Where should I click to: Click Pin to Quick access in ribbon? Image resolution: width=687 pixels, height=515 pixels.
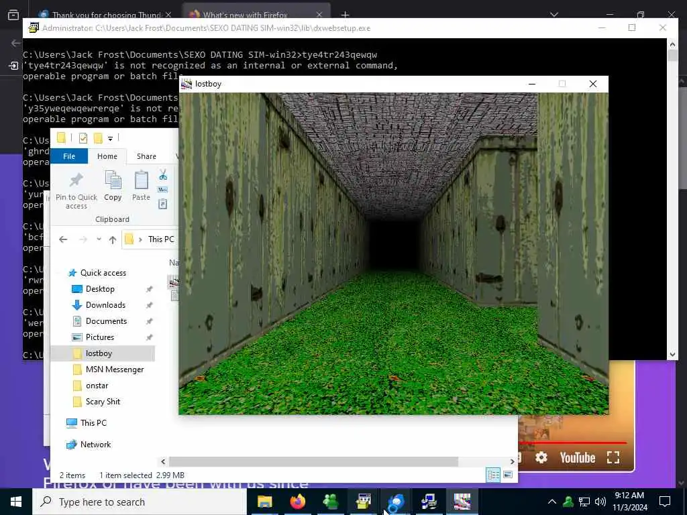coord(76,191)
